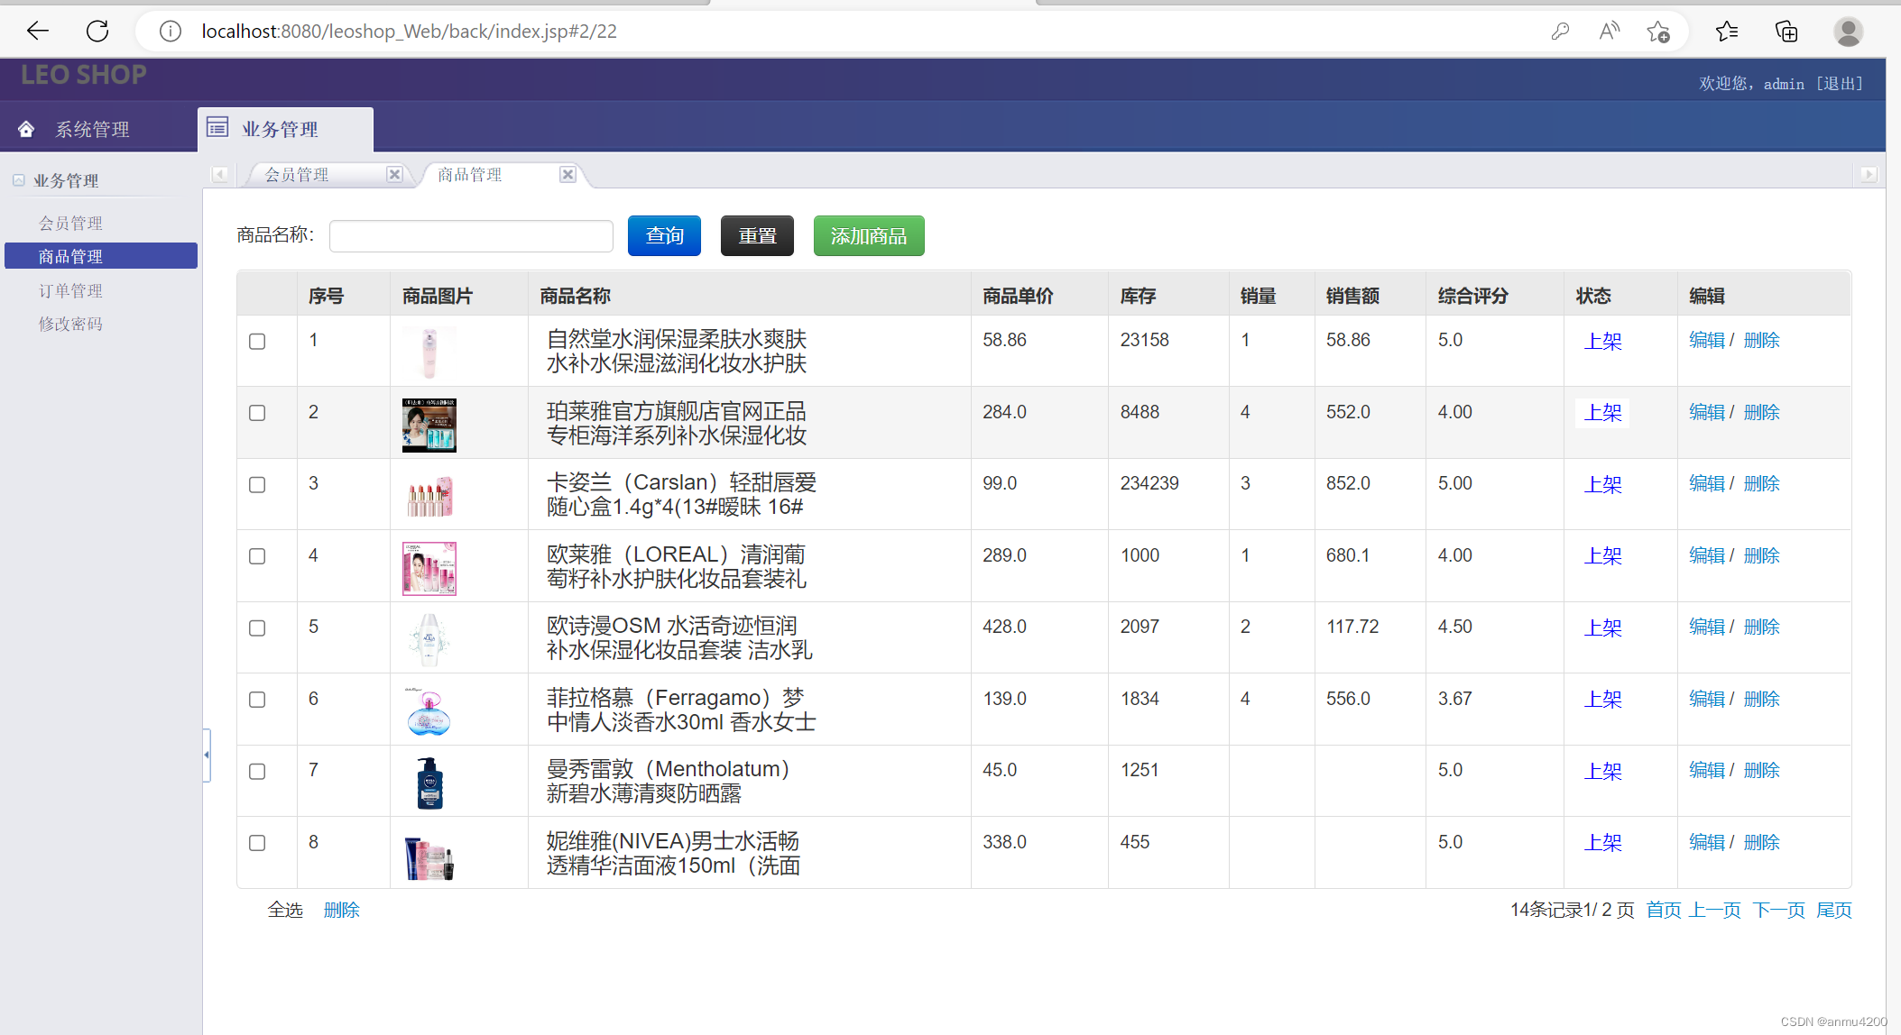Select the 商品管理 page tab
Image resolution: width=1901 pixels, height=1035 pixels.
click(470, 174)
